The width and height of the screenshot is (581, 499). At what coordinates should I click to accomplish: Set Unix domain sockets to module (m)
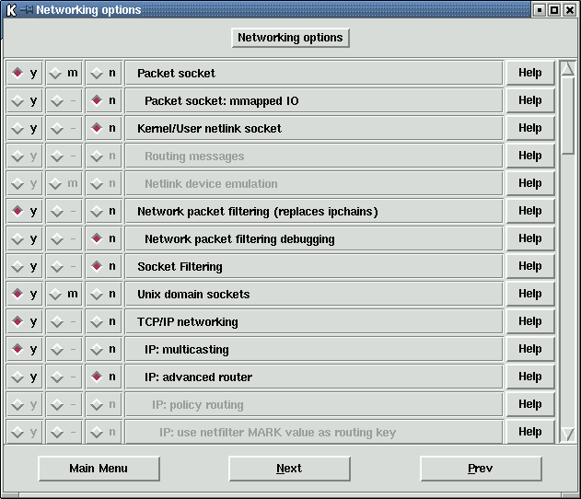click(64, 294)
